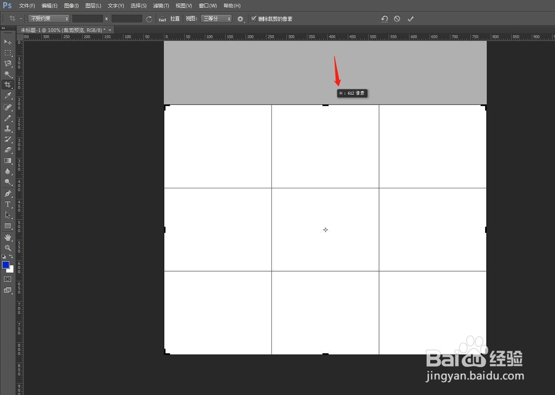Image resolution: width=555 pixels, height=395 pixels.
Task: Select the Move tool
Action: click(7, 42)
